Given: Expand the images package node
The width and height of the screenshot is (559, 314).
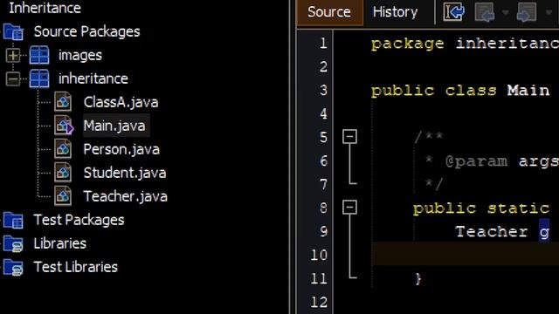Looking at the screenshot, I should pos(13,56).
